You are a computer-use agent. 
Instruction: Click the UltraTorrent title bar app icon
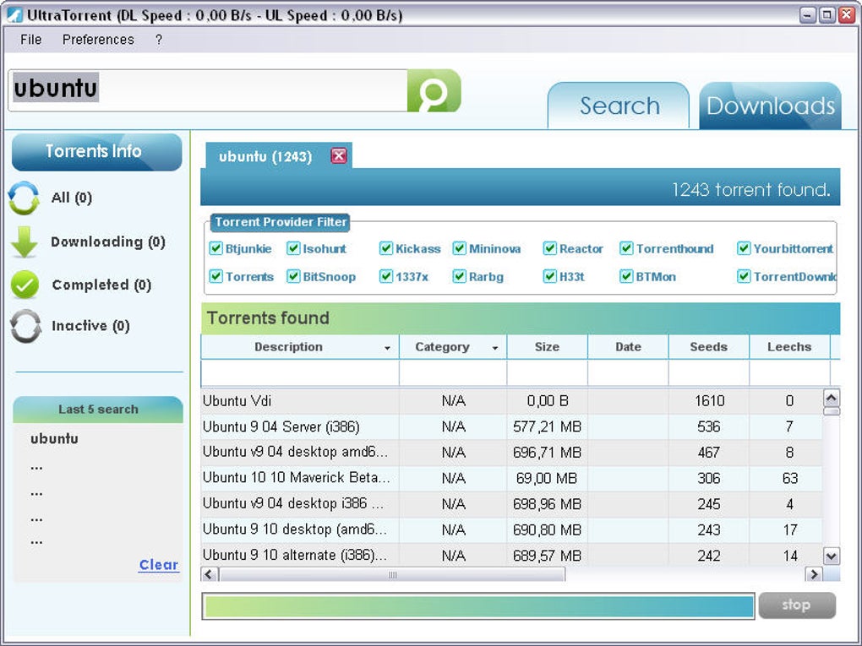(15, 15)
